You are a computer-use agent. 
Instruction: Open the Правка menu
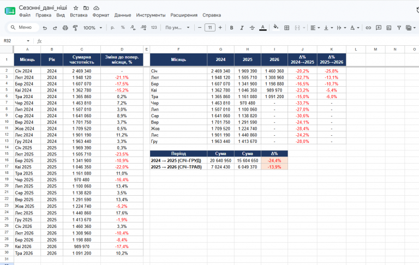[43, 15]
